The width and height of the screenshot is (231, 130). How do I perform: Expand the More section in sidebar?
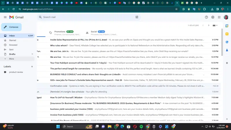12,59
